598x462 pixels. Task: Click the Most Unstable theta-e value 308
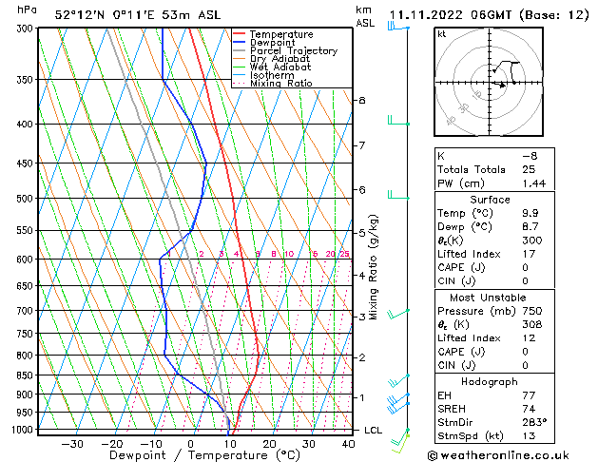click(532, 324)
